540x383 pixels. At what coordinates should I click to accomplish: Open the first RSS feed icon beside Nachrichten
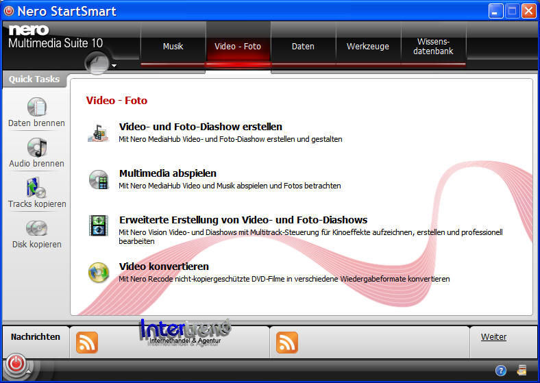point(87,343)
